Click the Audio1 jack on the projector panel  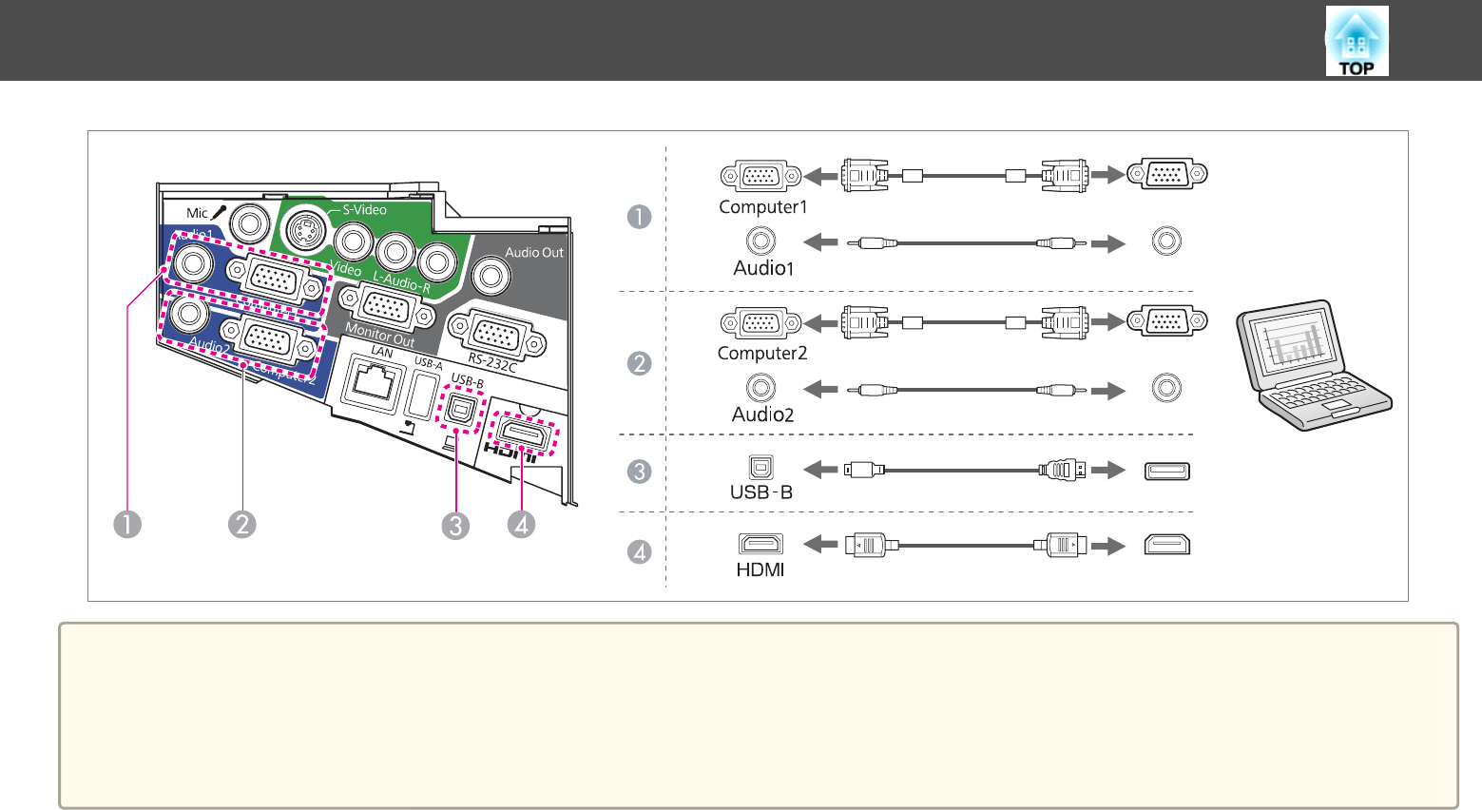[x=193, y=261]
